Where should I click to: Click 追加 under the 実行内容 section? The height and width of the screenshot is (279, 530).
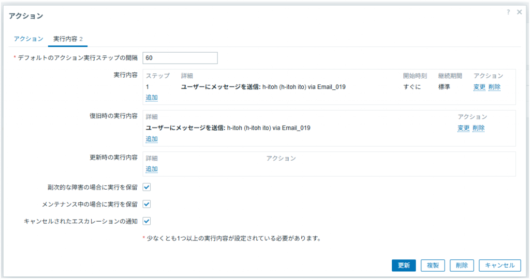click(152, 97)
